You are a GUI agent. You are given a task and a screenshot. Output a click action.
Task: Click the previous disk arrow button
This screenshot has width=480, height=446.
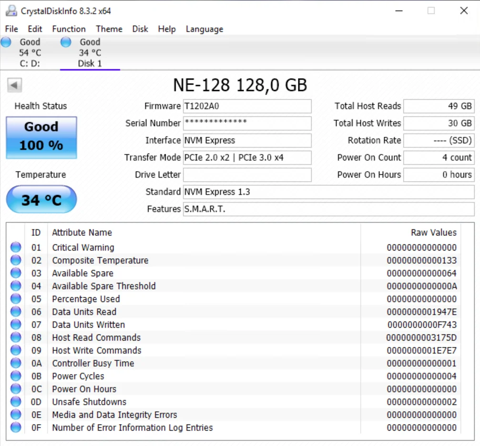pos(14,86)
